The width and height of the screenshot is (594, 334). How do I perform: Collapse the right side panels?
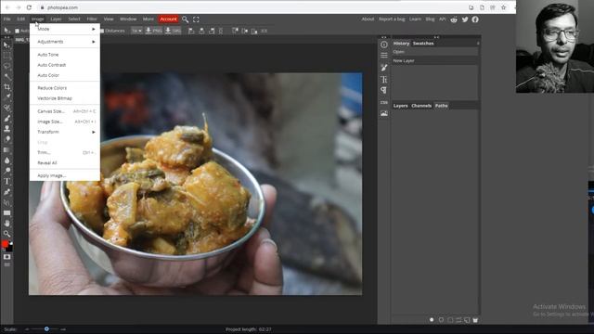tap(436, 37)
